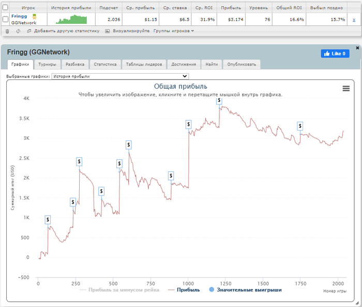This screenshot has height=307, width=362.
Task: Click the $6.5 average stake value
Action: [x=185, y=20]
